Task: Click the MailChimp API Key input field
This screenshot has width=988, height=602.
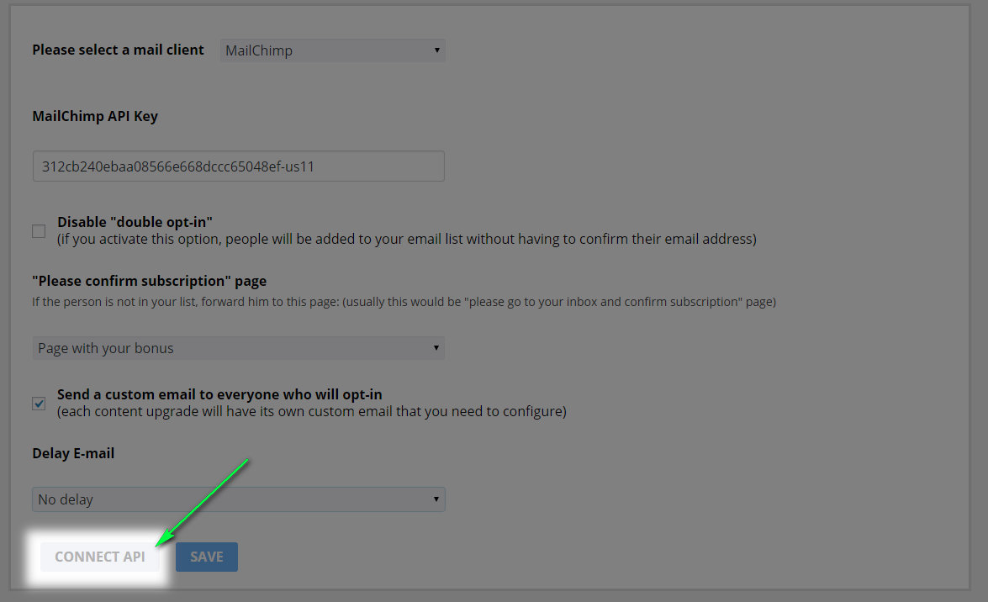Action: (x=238, y=166)
